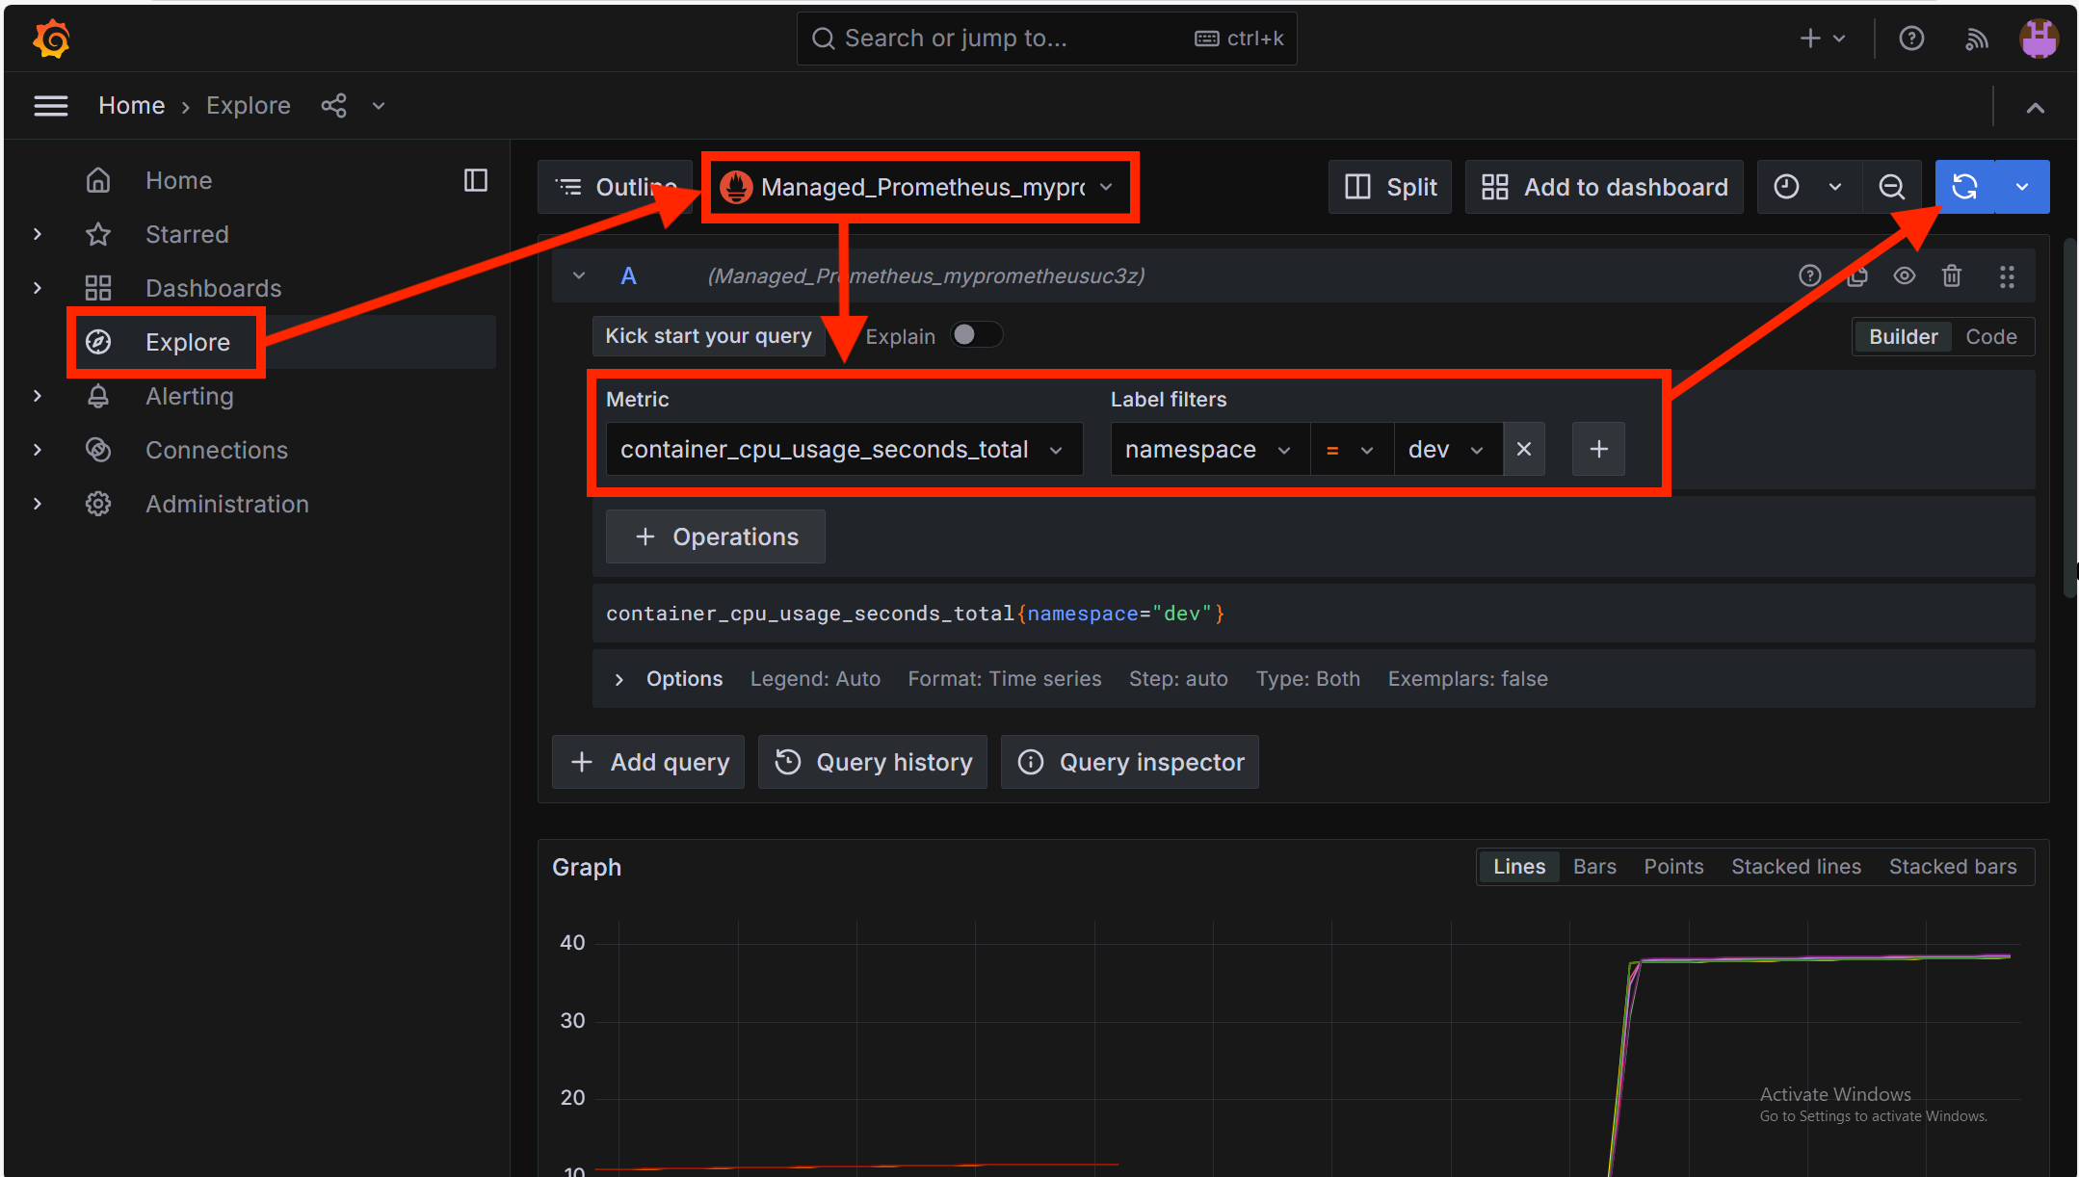Image resolution: width=2079 pixels, height=1177 pixels.
Task: Click the share icon beside the Explore breadcrumb
Action: 333,106
